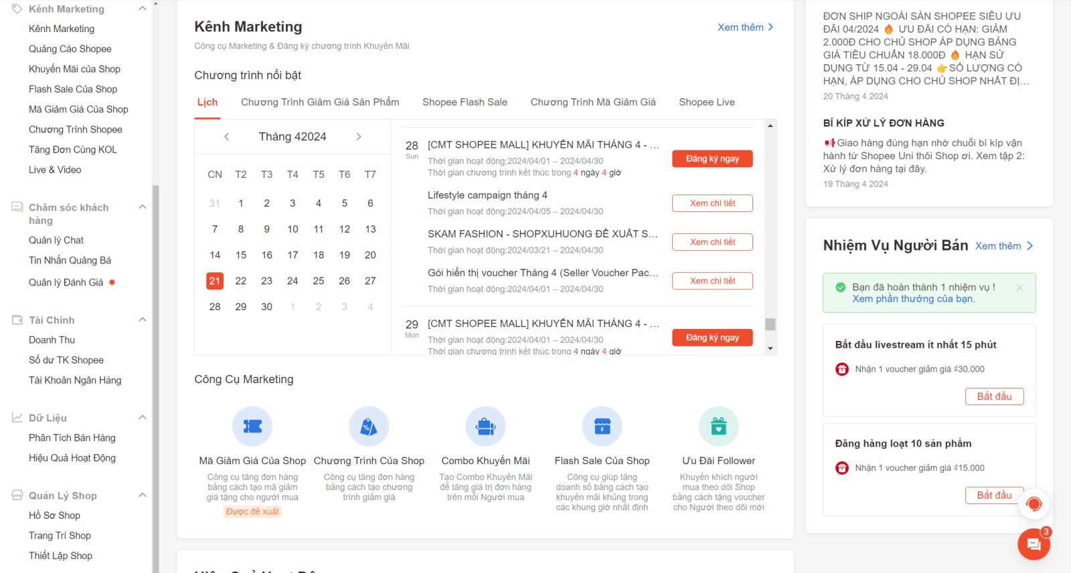Select date 15 in the calendar

click(x=241, y=255)
